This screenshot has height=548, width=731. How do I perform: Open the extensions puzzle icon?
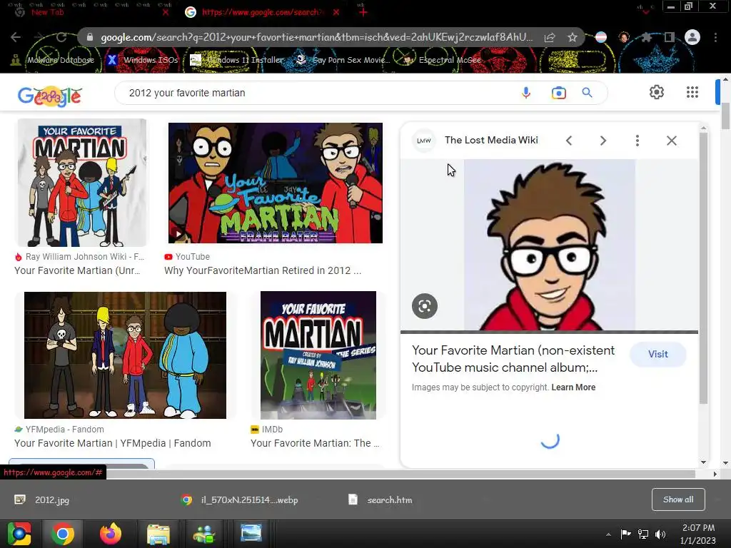tap(647, 37)
